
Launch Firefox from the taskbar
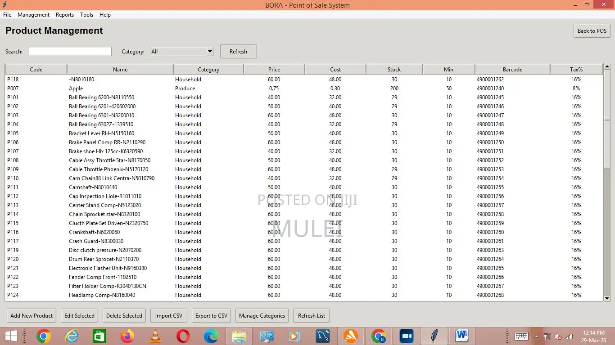[x=127, y=336]
